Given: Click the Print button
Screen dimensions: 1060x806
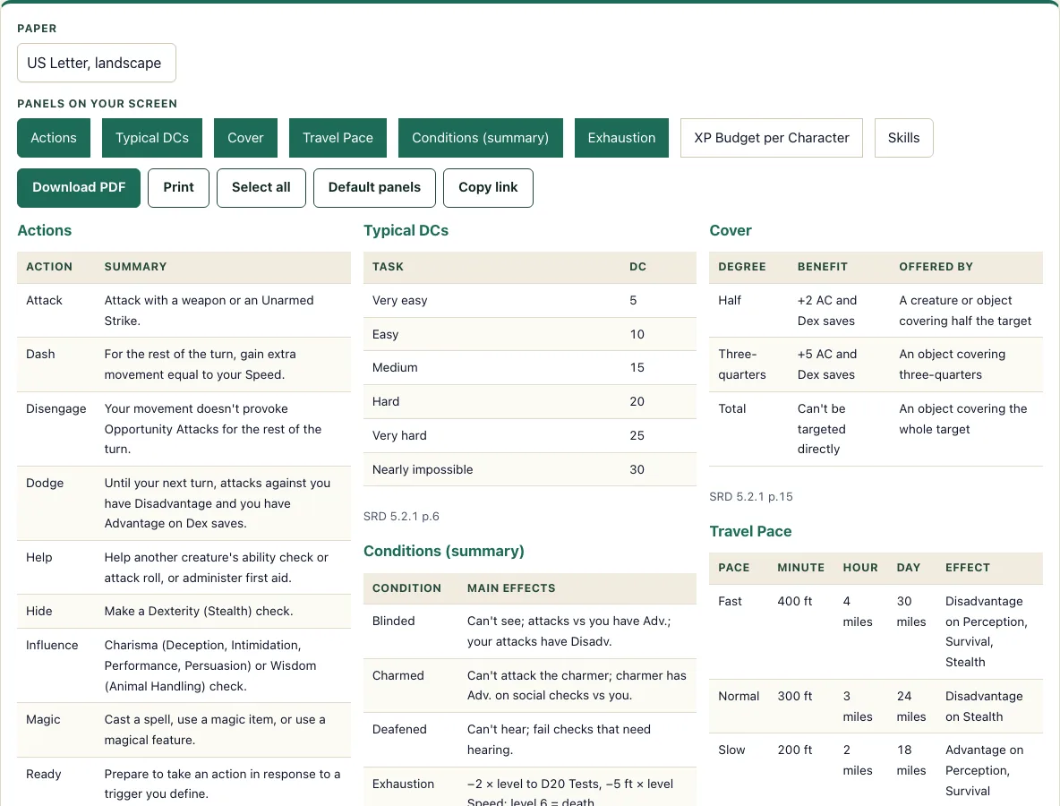Looking at the screenshot, I should (178, 187).
